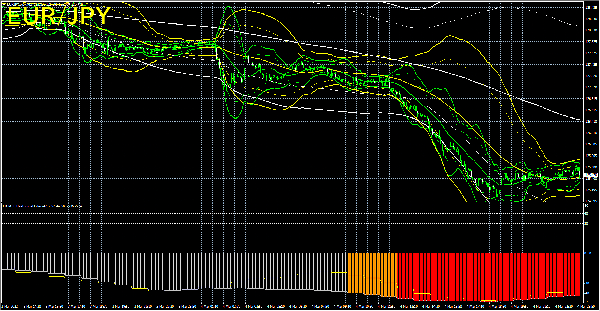
Task: Click the 125.195 price axis label
Action: [x=591, y=190]
